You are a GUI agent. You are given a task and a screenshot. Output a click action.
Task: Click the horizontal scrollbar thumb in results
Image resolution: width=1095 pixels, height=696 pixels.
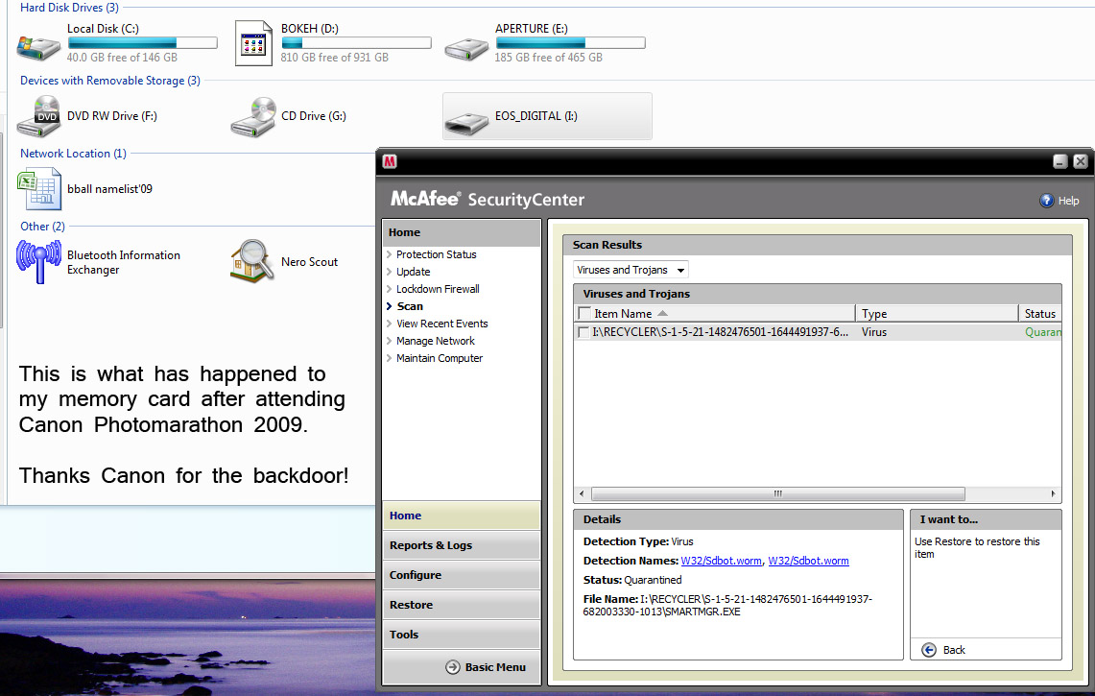[778, 494]
